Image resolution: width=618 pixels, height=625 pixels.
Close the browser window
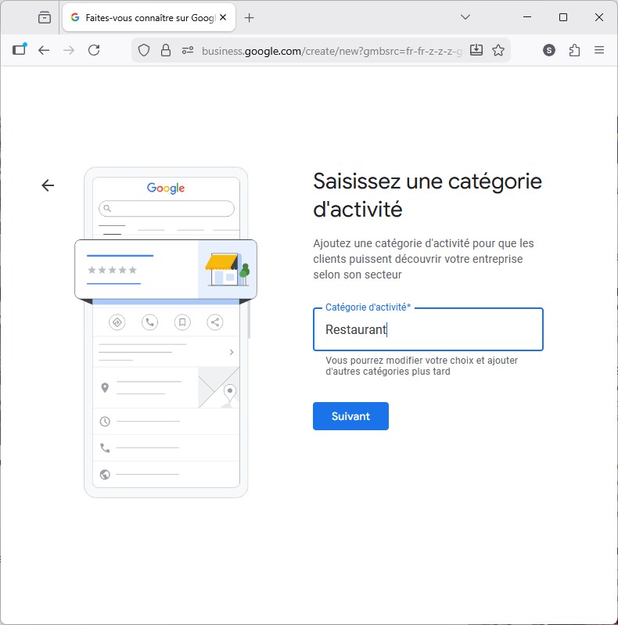[599, 17]
